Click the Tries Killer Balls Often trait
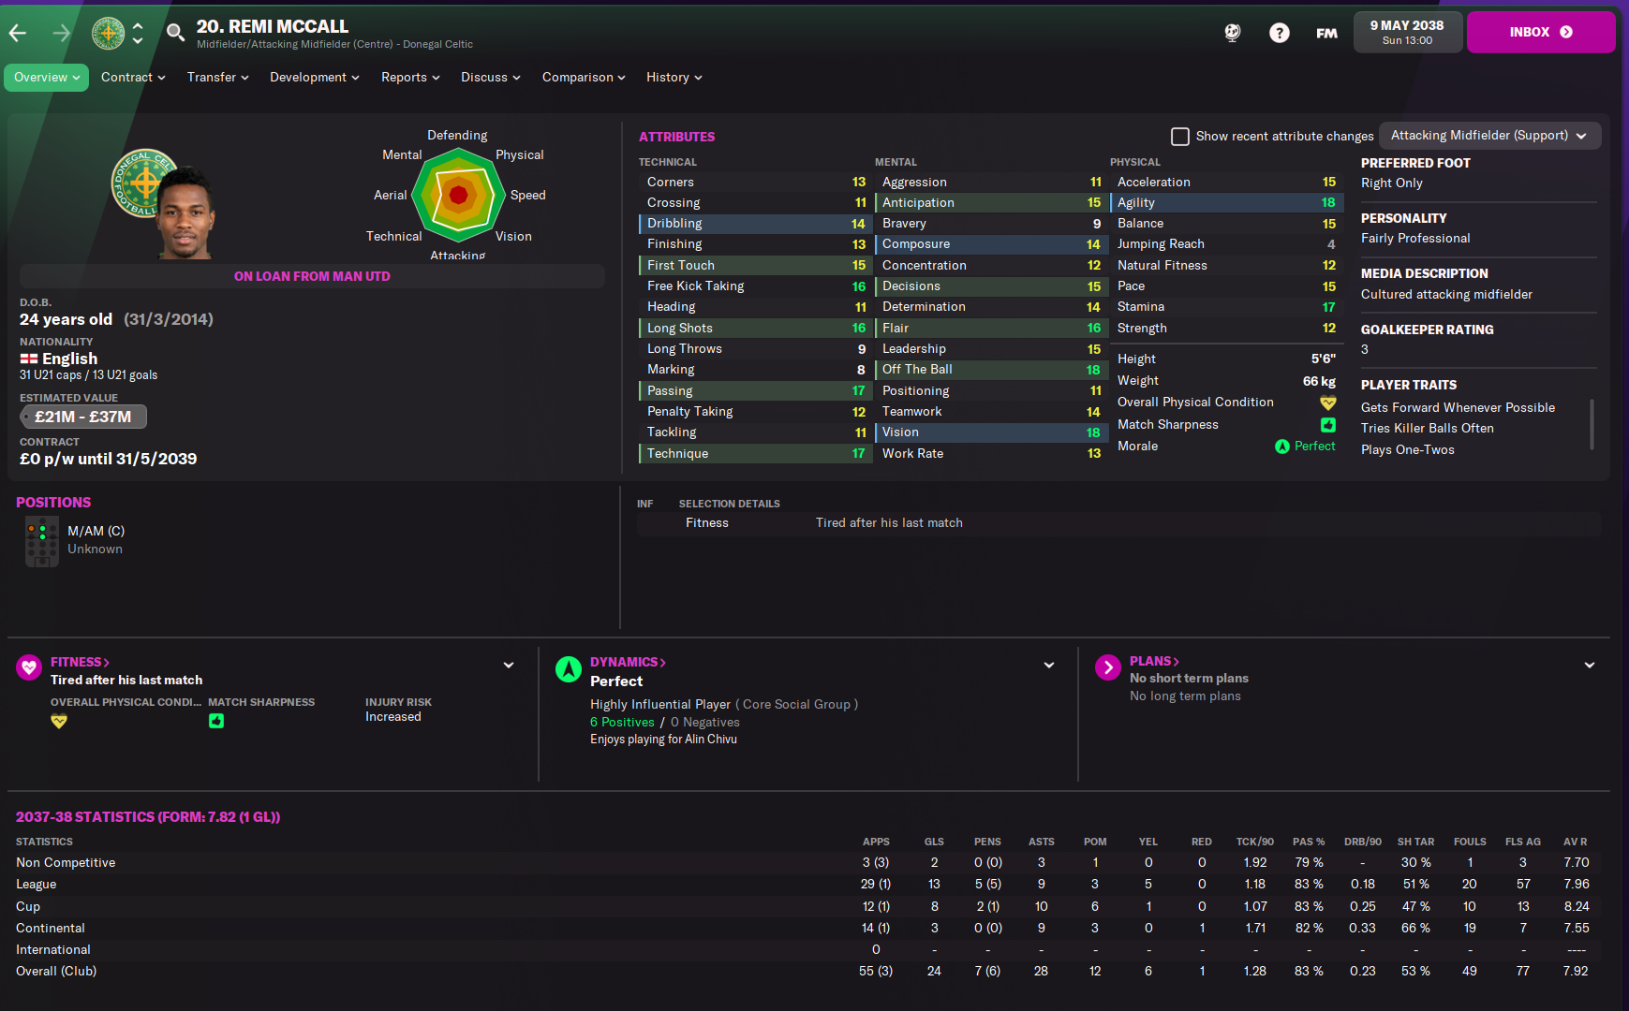The image size is (1629, 1011). (x=1428, y=429)
